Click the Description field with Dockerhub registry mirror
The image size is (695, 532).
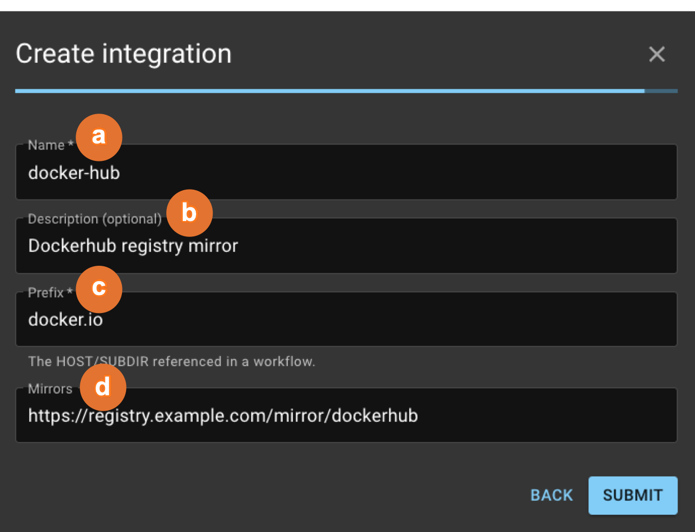click(346, 246)
